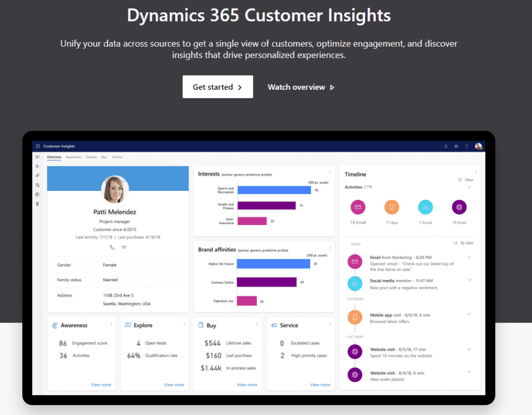Switch to the Service tab
This screenshot has height=415, width=532.
click(117, 157)
